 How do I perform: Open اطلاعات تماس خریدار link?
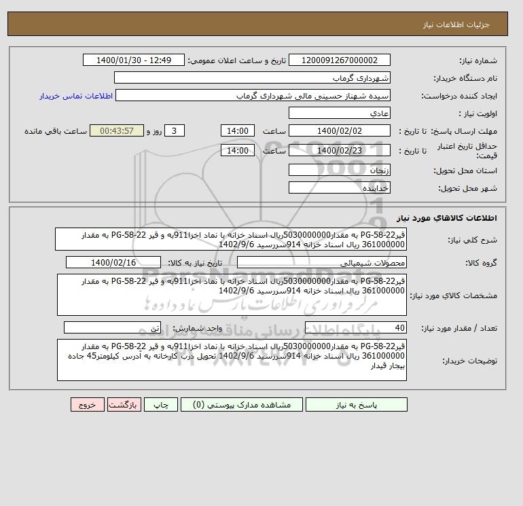(76, 96)
